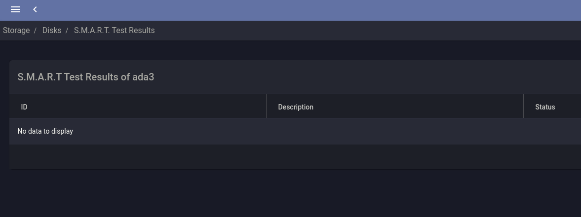Click the slash separator after Storage
Viewport: 581px width, 217px height.
35,31
